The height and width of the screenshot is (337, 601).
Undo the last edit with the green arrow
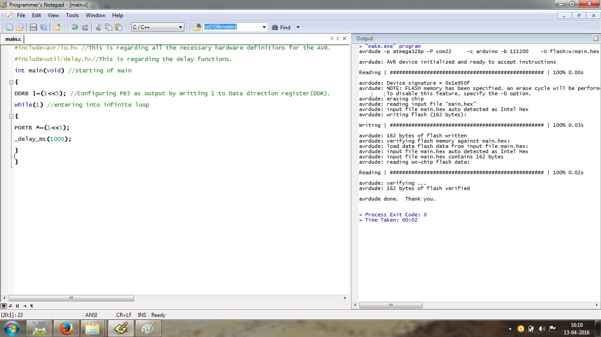coord(75,27)
